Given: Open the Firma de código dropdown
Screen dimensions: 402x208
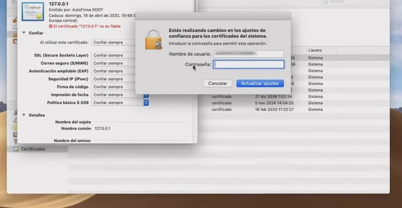Looking at the screenshot, I should (x=113, y=87).
